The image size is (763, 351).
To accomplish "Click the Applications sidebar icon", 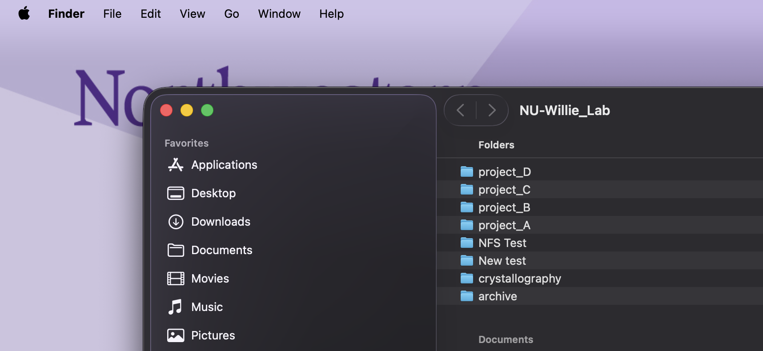I will (176, 165).
